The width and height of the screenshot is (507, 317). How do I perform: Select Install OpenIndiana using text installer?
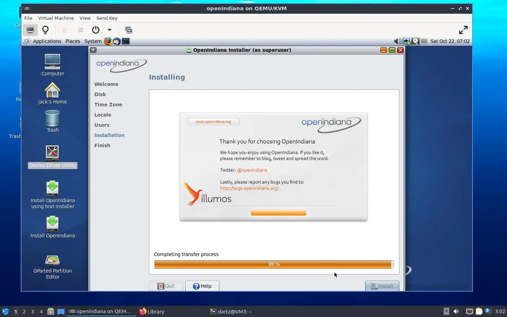tap(52, 195)
